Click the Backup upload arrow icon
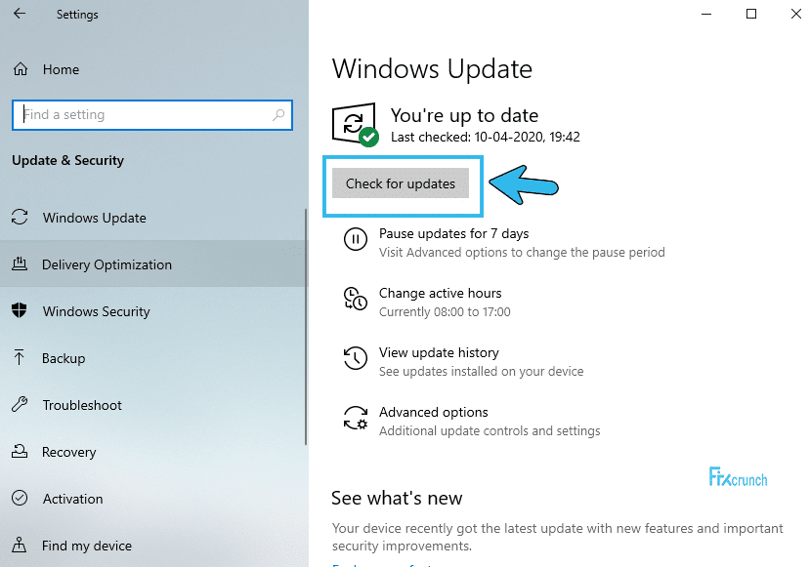 coord(20,357)
